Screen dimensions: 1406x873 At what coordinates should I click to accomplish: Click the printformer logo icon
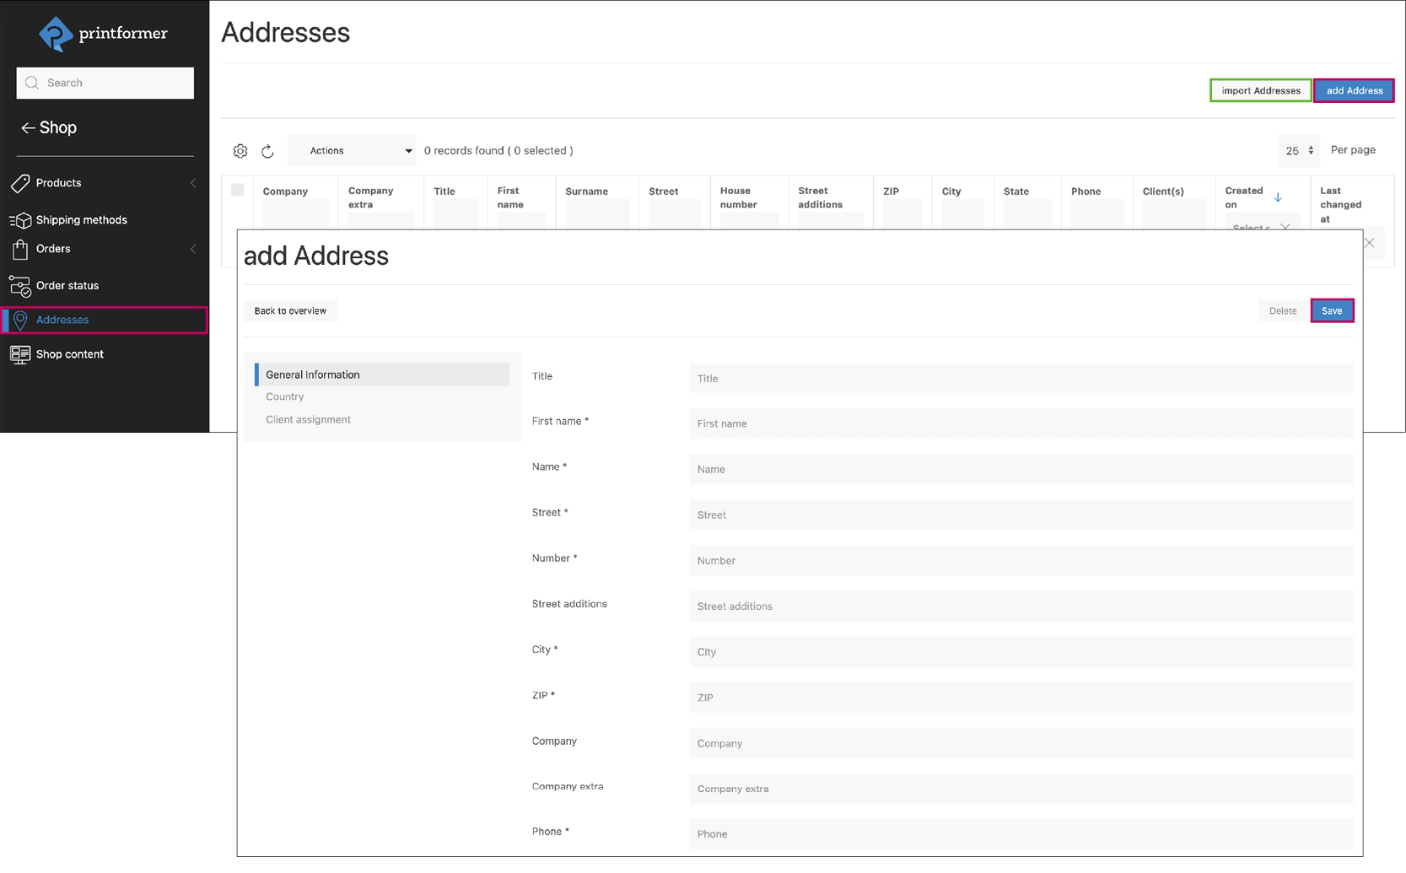(56, 34)
